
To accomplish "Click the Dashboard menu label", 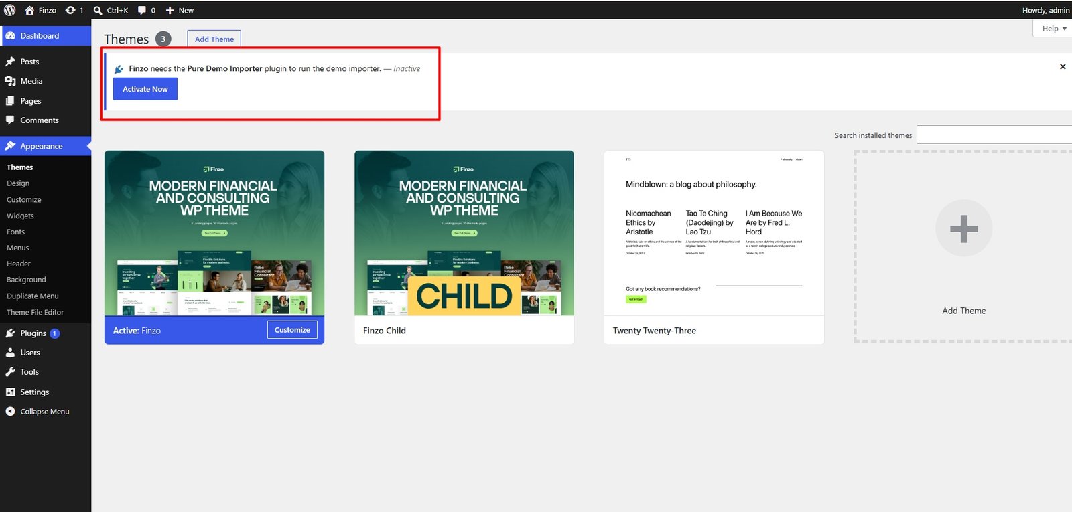I will tap(40, 36).
